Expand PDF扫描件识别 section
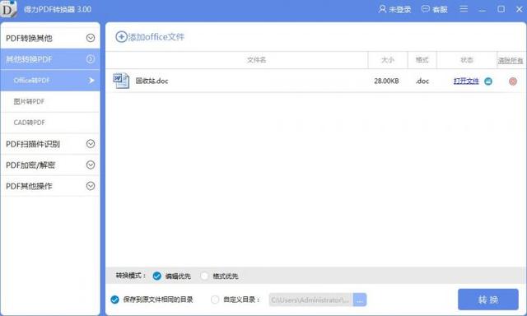The width and height of the screenshot is (527, 316). [50, 144]
